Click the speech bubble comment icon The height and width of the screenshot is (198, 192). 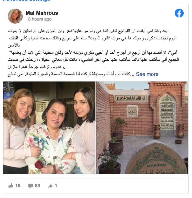pos(31,186)
